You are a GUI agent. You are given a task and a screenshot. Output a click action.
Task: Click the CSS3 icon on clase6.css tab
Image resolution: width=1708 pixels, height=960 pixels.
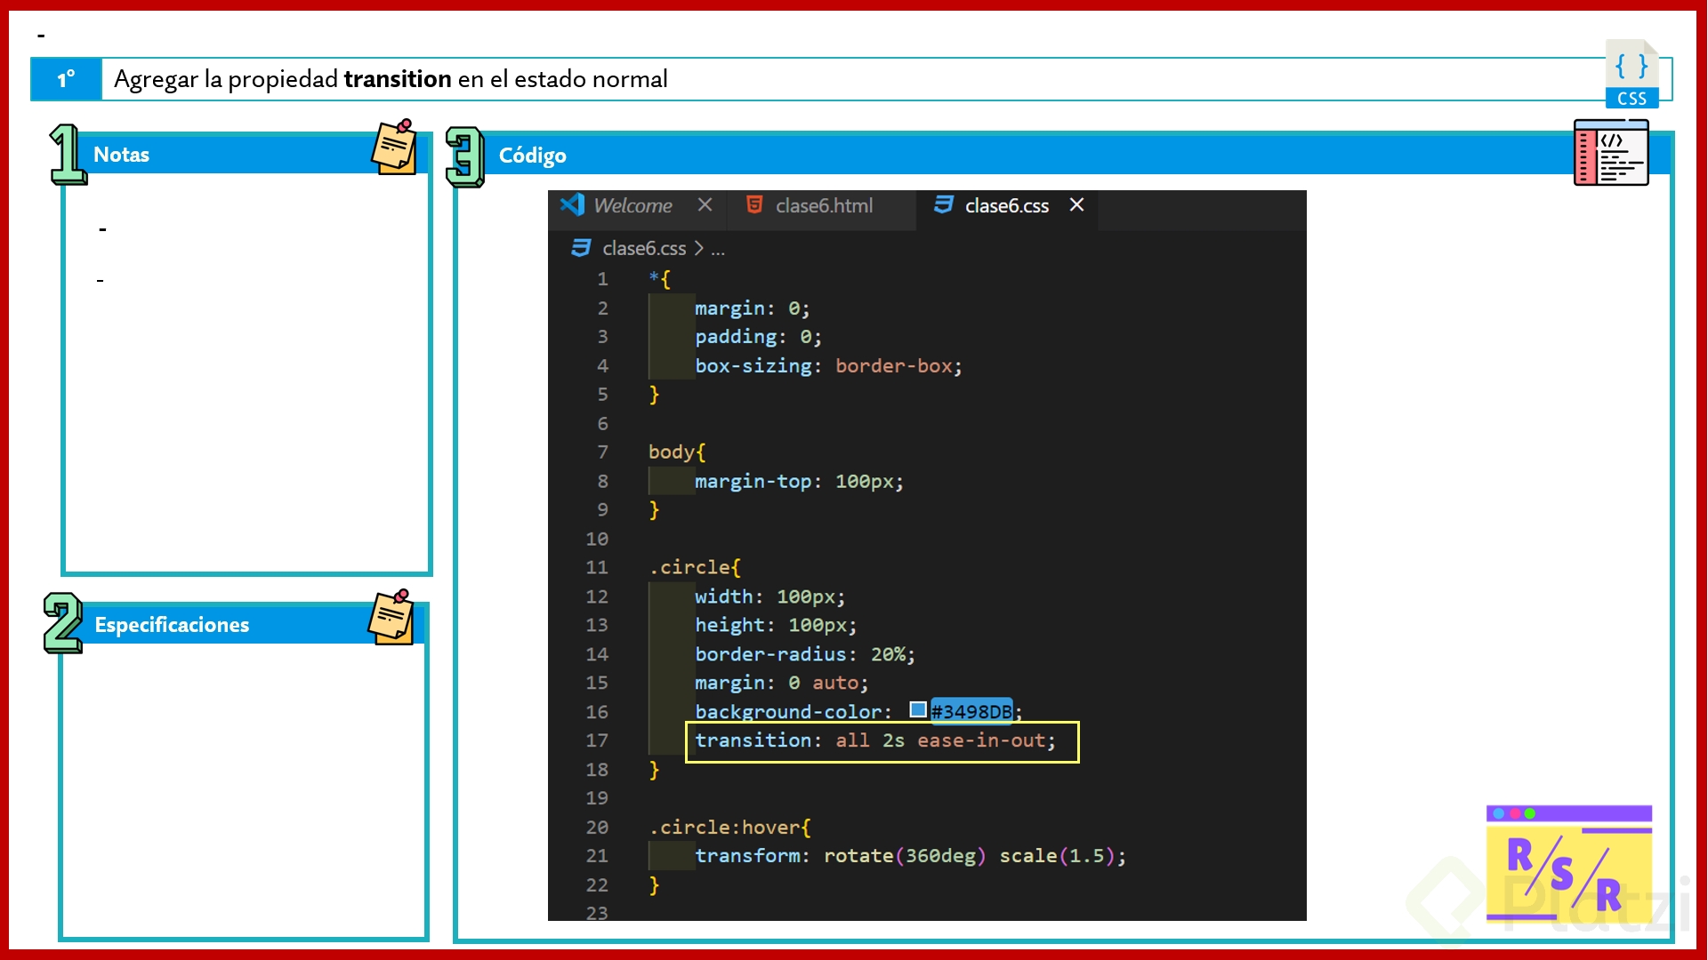[x=944, y=205]
